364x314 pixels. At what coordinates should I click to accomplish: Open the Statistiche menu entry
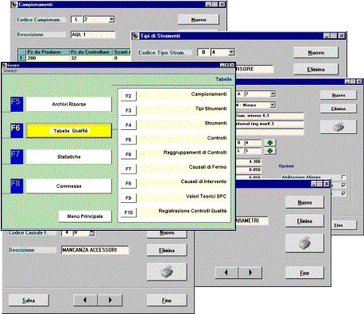point(69,157)
